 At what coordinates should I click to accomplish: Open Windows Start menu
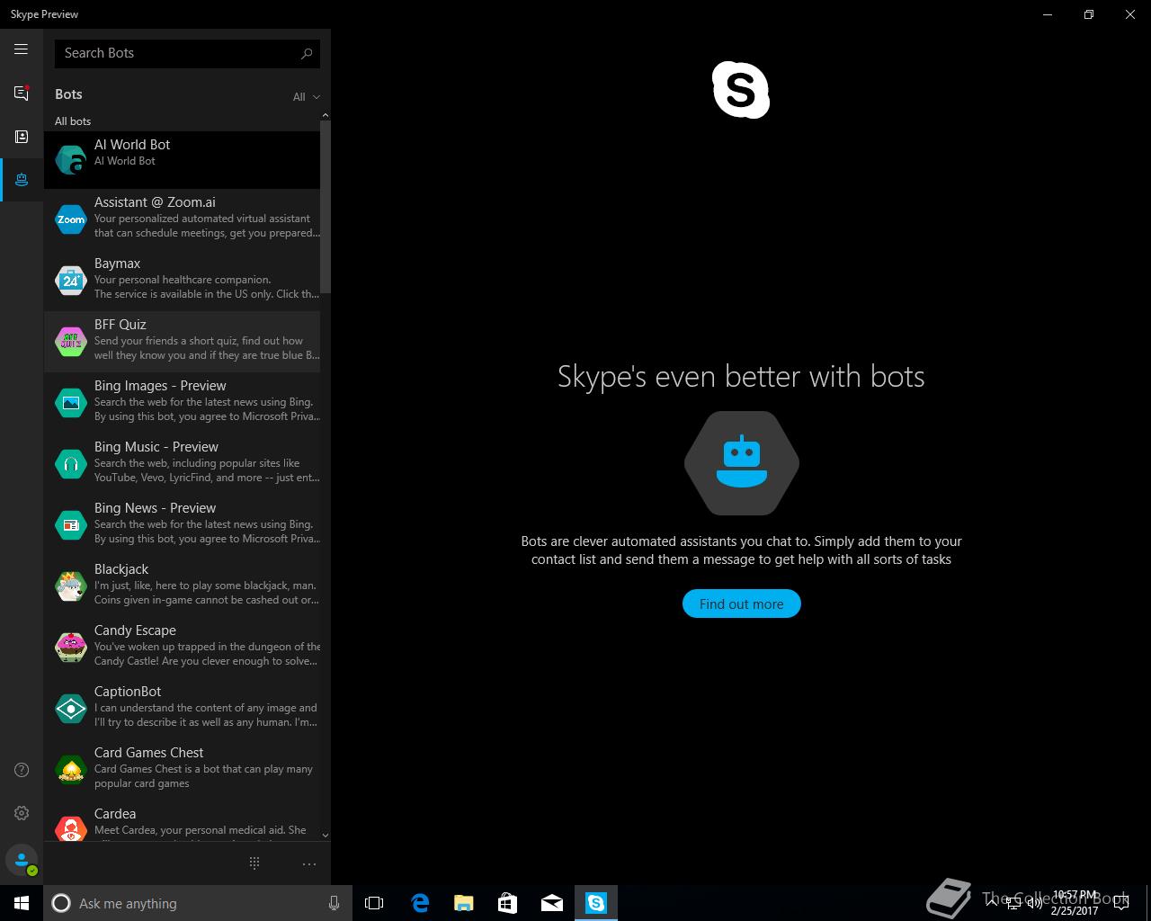pyautogui.click(x=22, y=903)
